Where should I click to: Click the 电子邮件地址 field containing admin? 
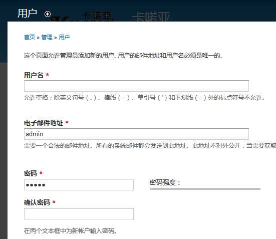click(136, 134)
